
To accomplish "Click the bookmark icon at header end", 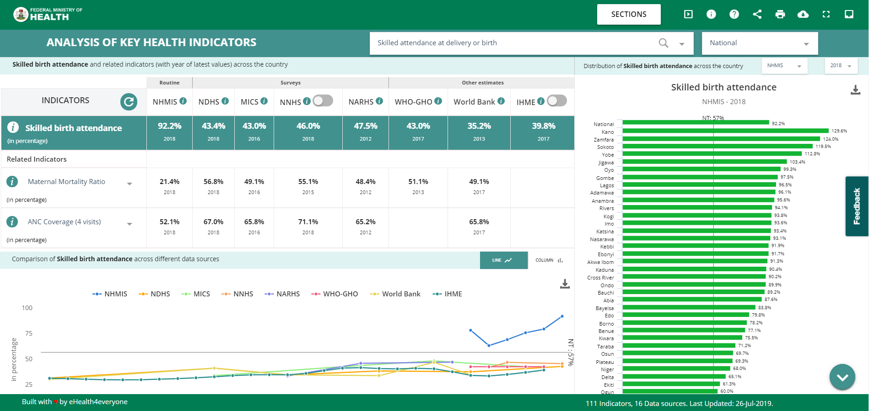I will tap(849, 14).
